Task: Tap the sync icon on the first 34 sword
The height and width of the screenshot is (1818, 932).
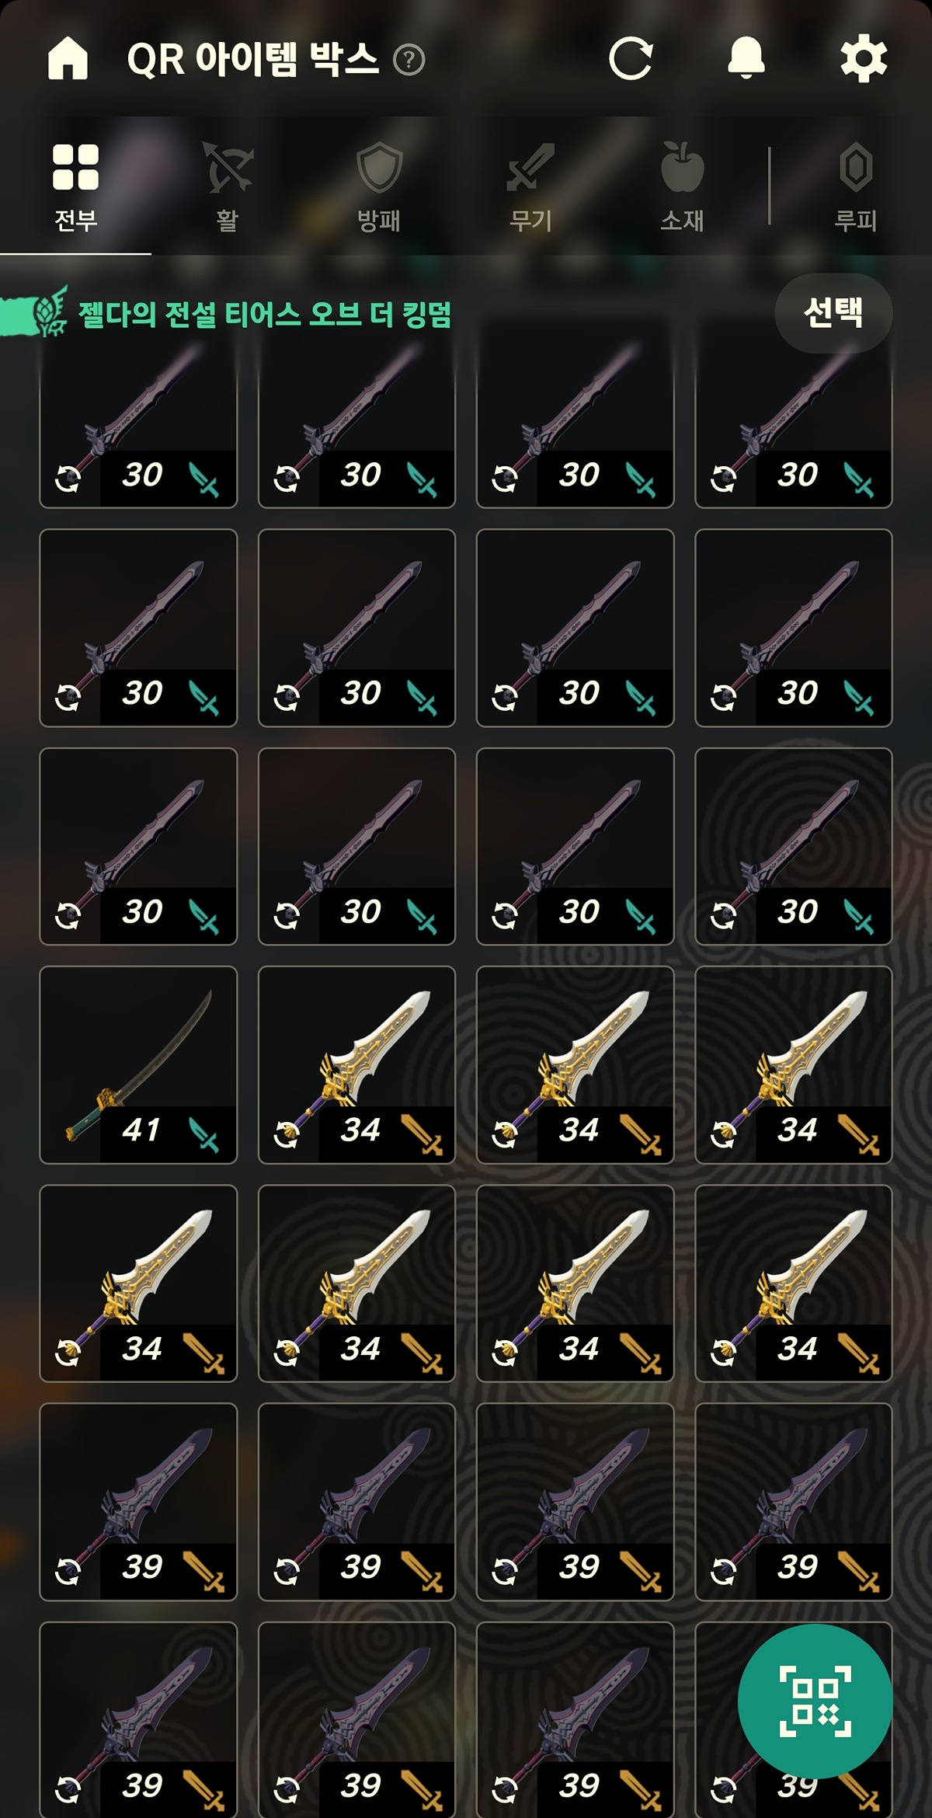Action: coord(287,1135)
